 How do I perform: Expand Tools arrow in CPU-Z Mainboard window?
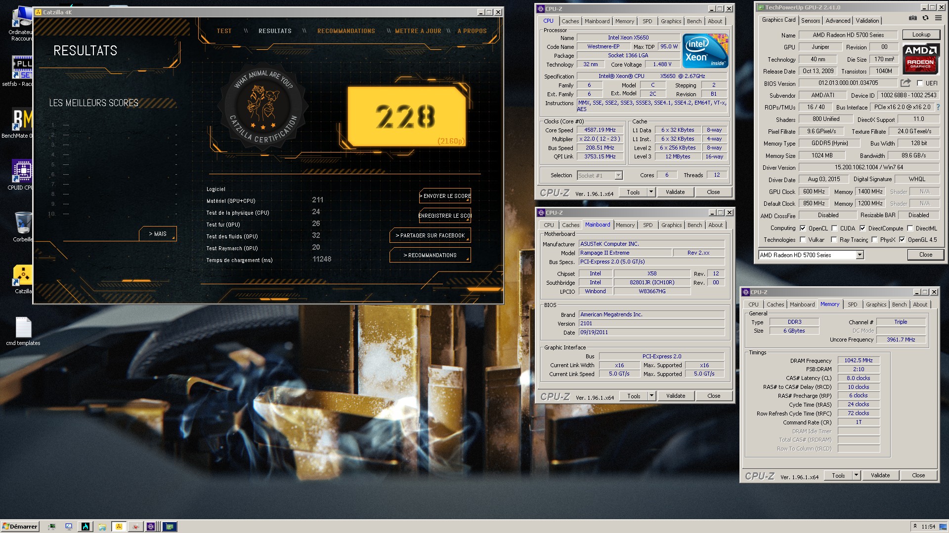(652, 396)
